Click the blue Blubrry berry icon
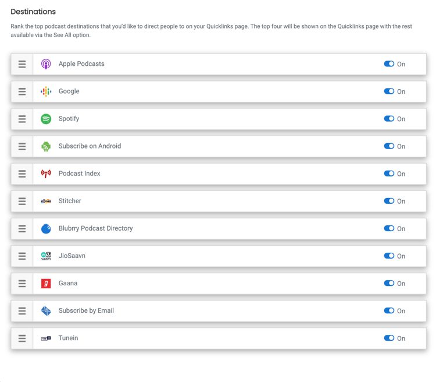 point(46,228)
